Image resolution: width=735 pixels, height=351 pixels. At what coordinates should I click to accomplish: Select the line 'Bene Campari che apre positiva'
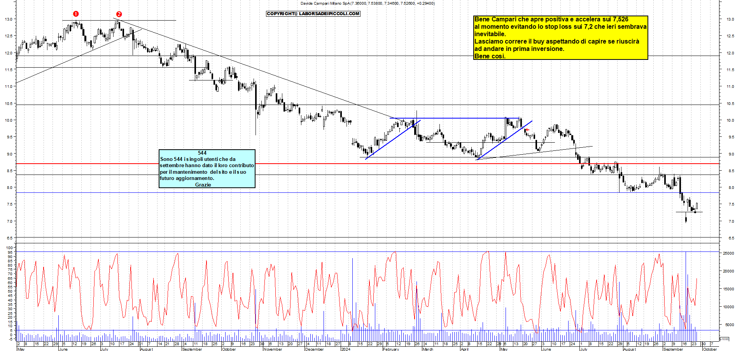(x=551, y=19)
